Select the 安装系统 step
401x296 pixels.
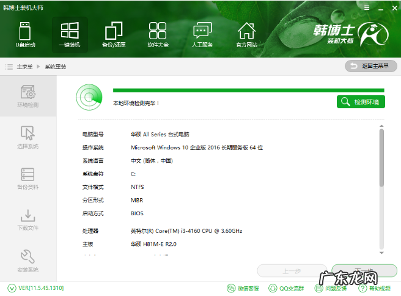pyautogui.click(x=28, y=261)
